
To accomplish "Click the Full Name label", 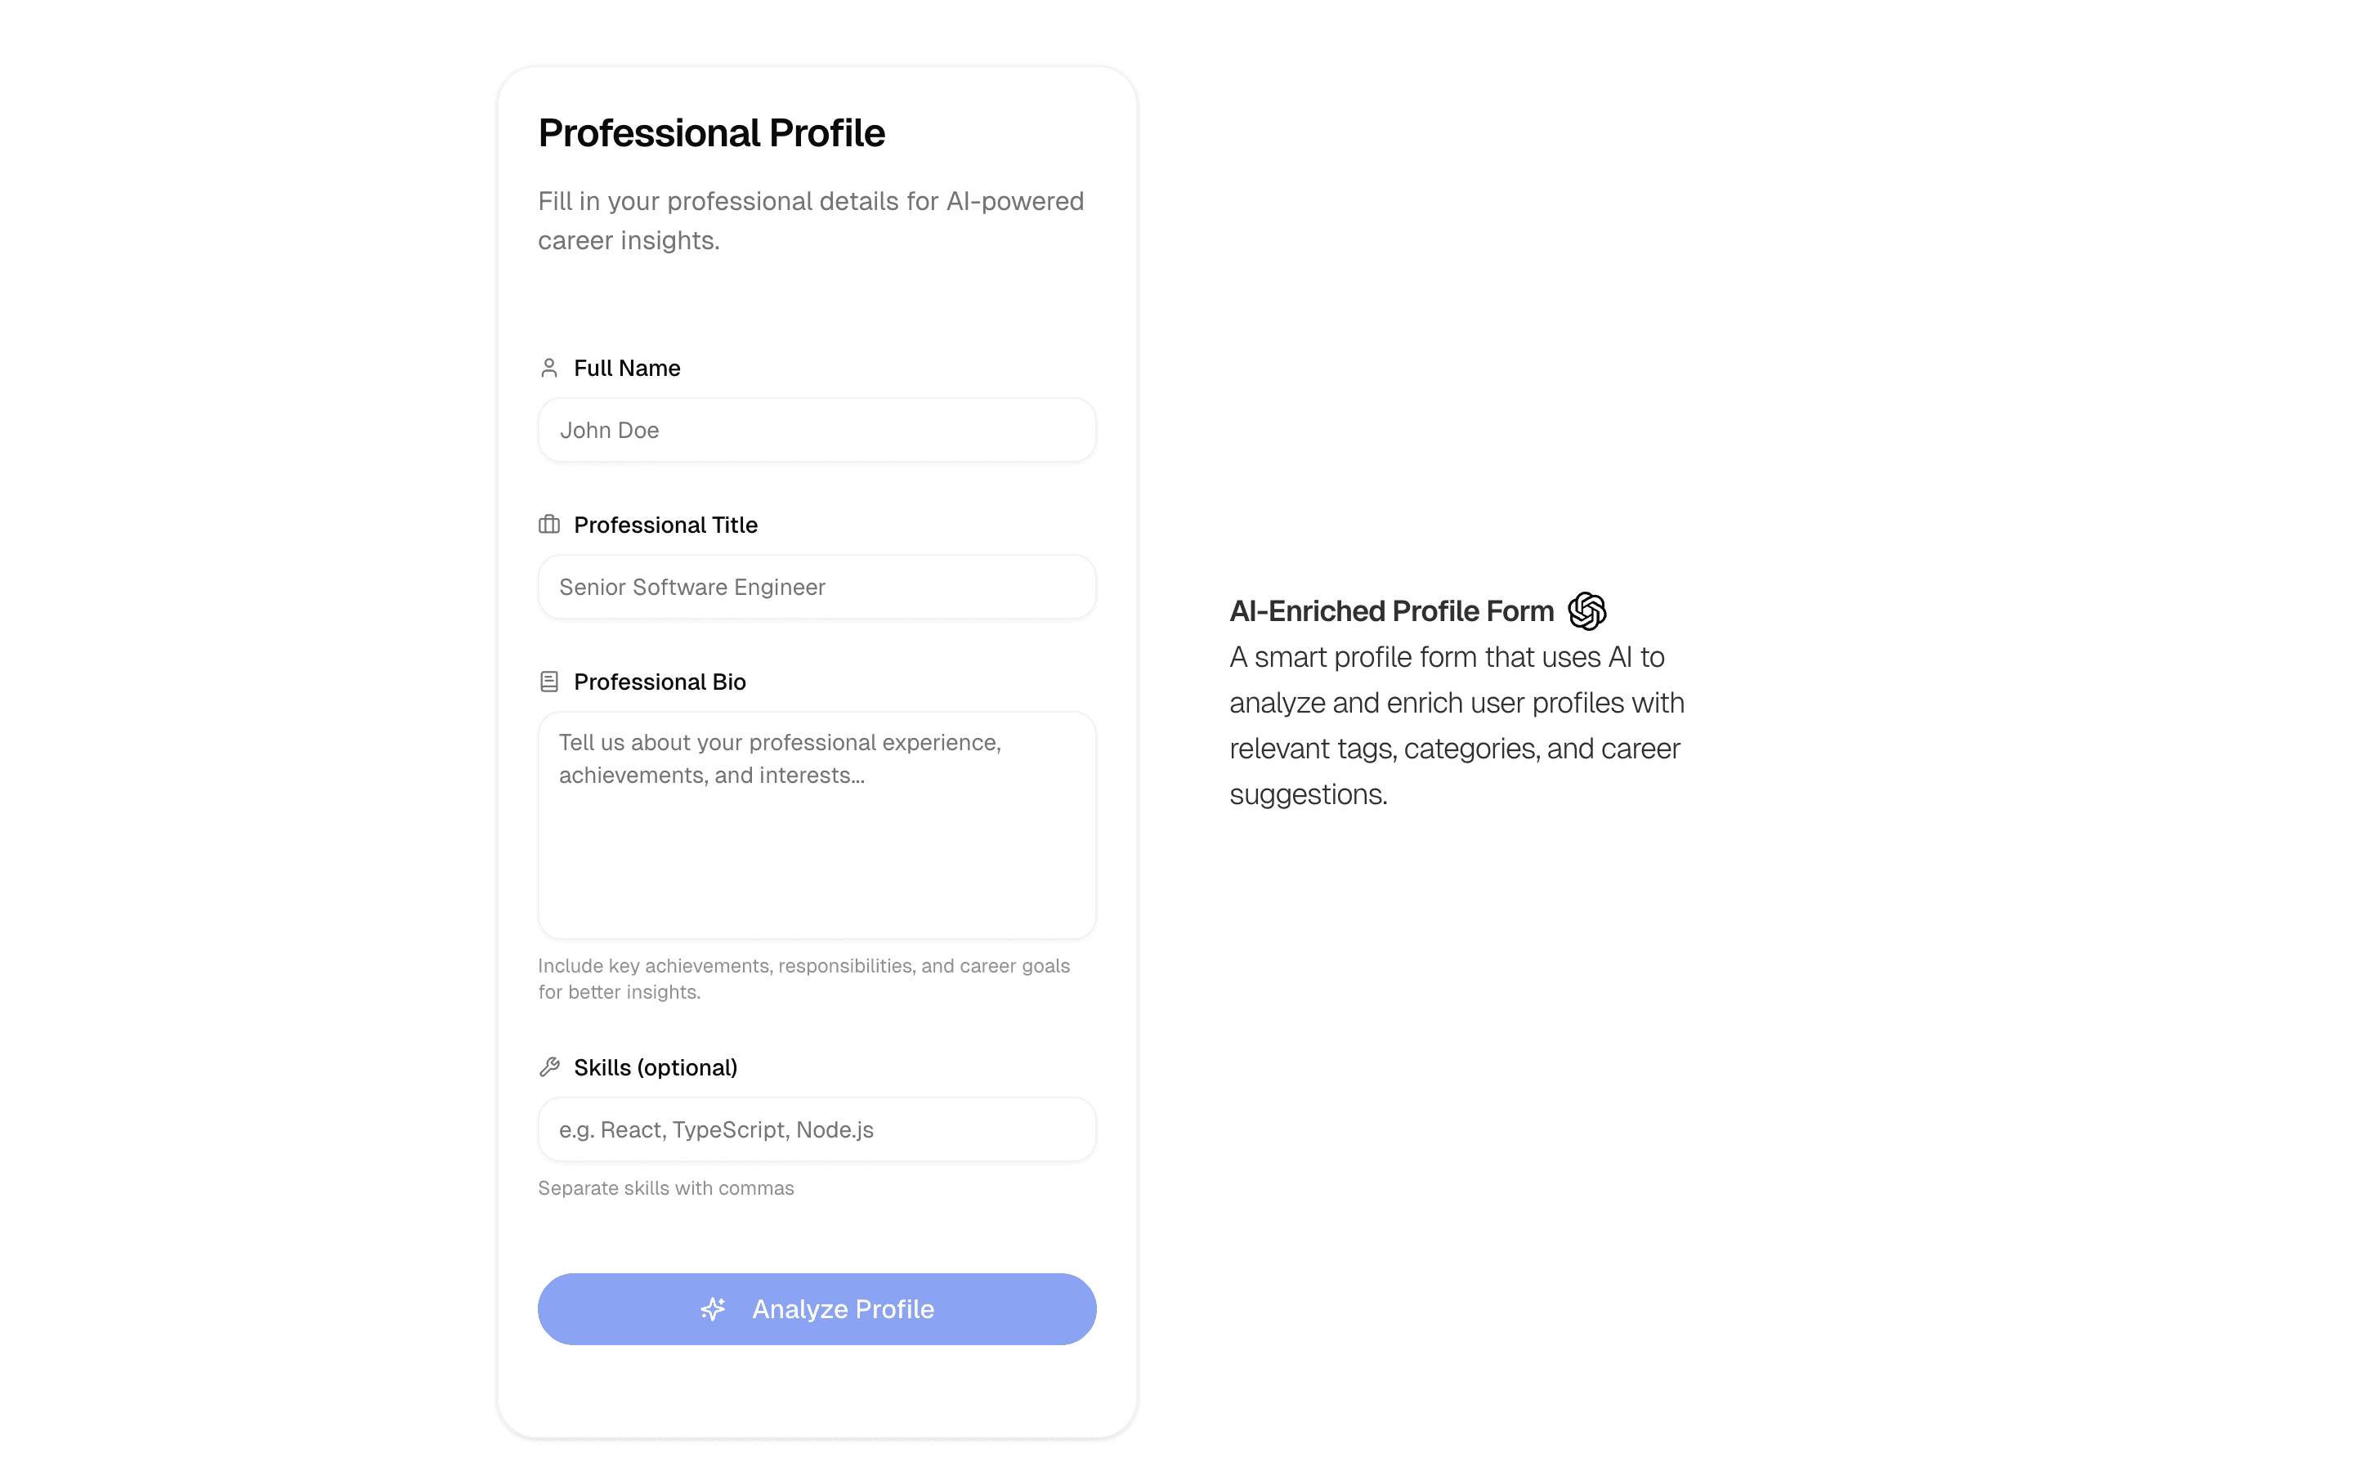I will coord(626,368).
